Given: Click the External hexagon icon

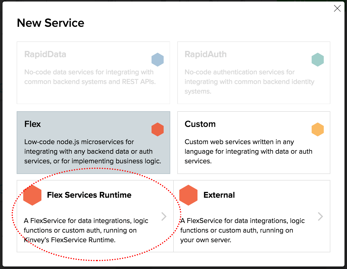Looking at the screenshot, I should (188, 195).
